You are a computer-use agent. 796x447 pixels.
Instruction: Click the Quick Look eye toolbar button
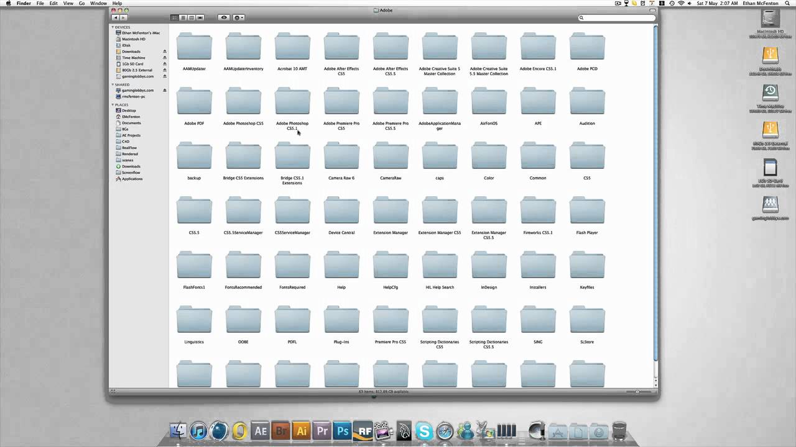coord(224,17)
